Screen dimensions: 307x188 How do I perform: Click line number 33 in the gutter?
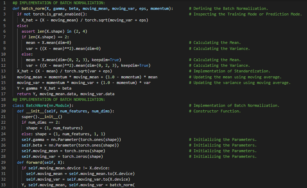click(3, 185)
